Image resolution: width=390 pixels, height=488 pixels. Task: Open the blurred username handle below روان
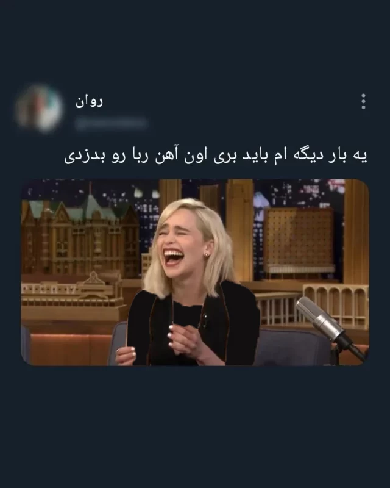(111, 123)
